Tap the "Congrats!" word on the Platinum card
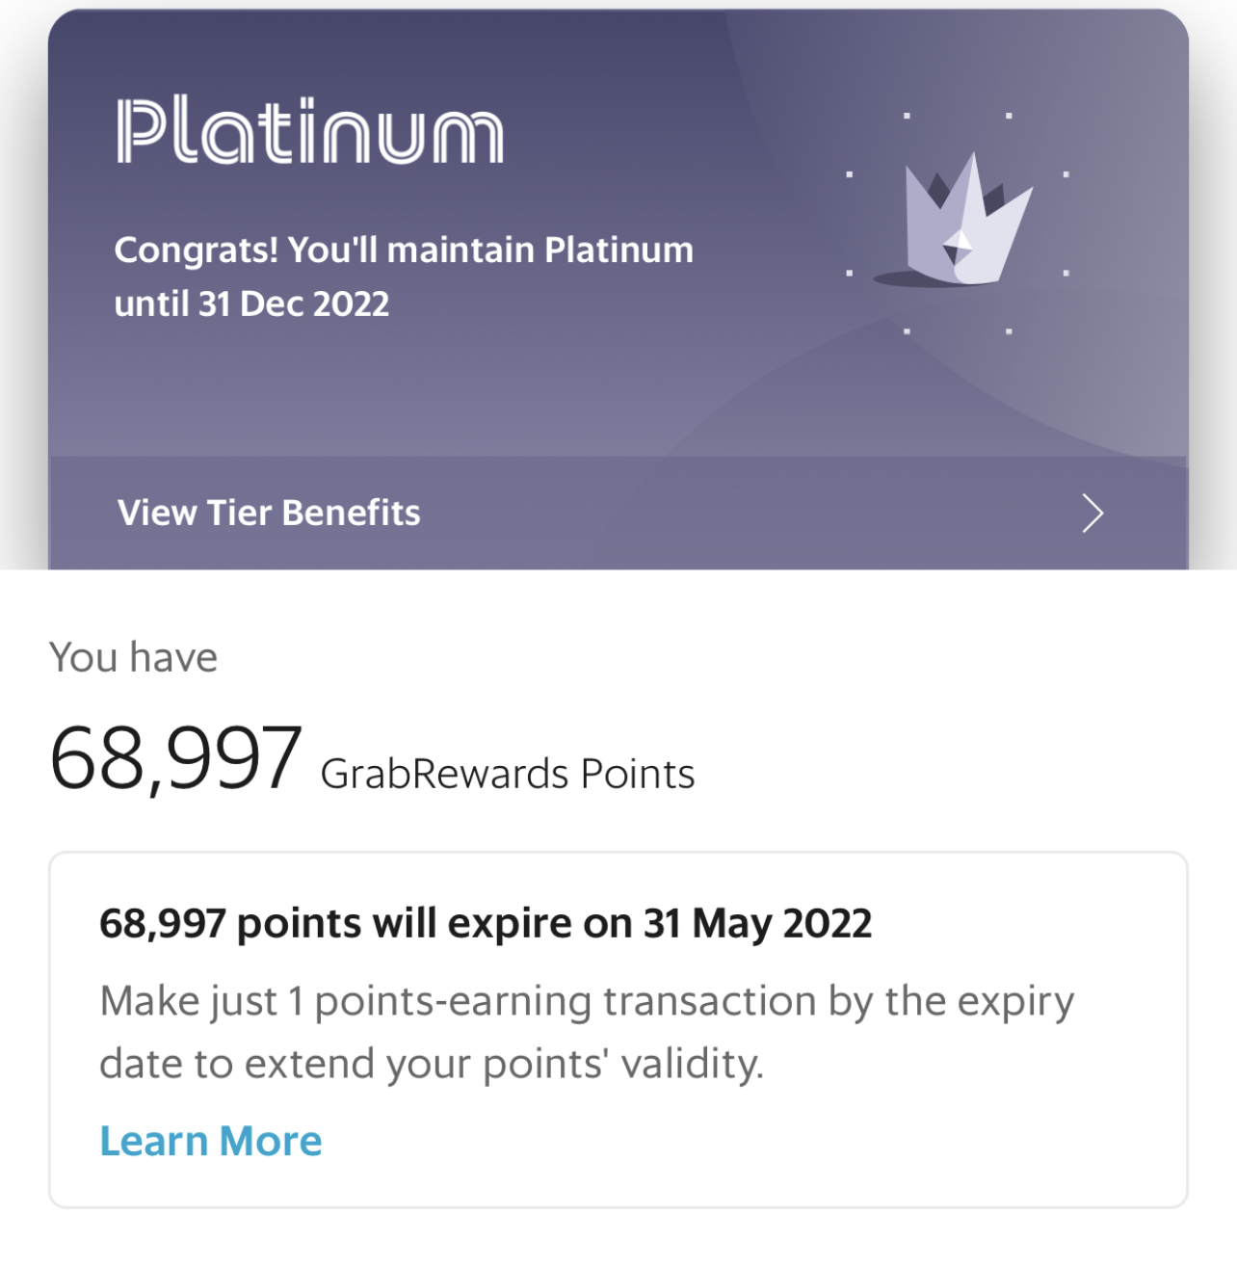 pyautogui.click(x=197, y=251)
